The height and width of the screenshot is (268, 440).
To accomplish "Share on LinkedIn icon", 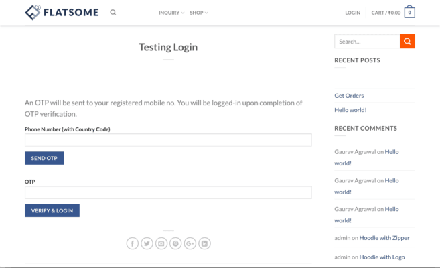I will 204,243.
